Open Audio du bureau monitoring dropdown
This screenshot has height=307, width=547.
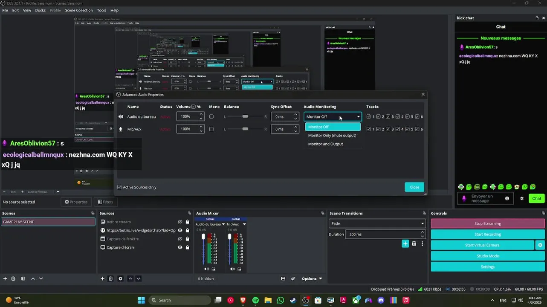click(x=333, y=117)
